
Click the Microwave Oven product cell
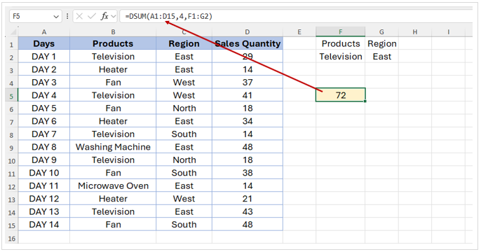tap(113, 185)
